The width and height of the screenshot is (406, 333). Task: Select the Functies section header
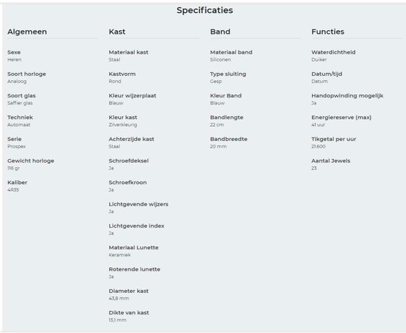tap(328, 32)
